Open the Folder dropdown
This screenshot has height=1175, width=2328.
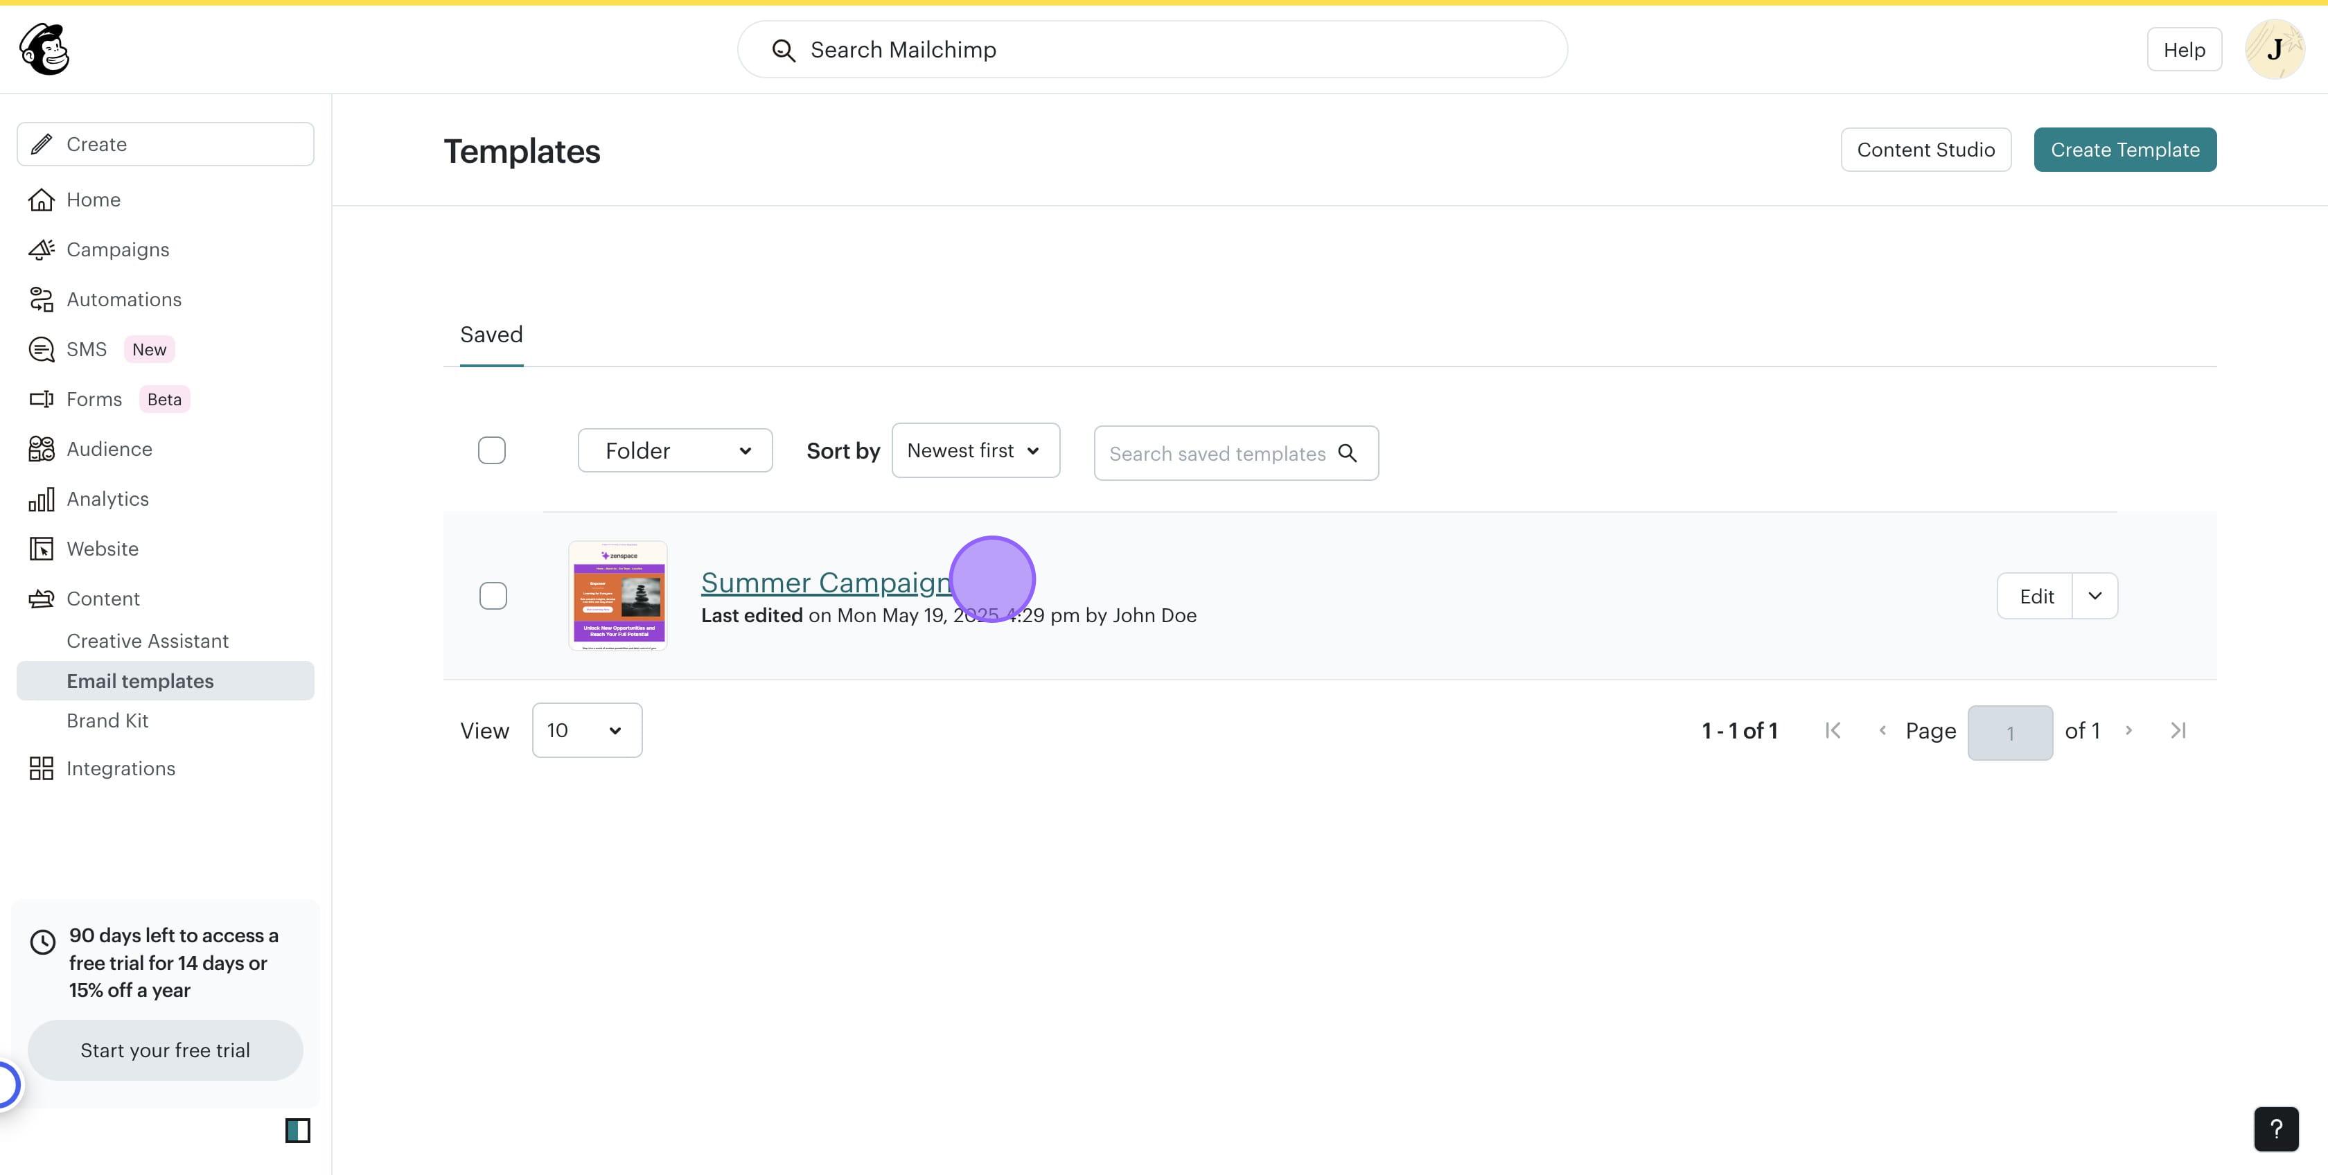[675, 450]
